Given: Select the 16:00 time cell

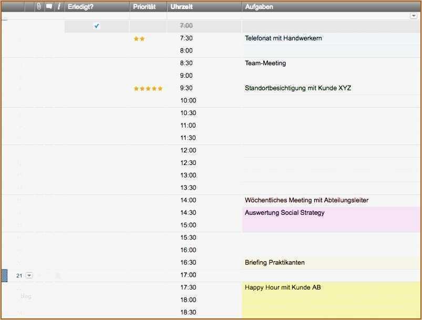Looking at the screenshot, I should point(204,250).
